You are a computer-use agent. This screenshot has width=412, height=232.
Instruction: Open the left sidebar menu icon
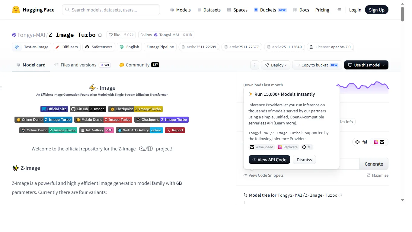(x=1, y=88)
